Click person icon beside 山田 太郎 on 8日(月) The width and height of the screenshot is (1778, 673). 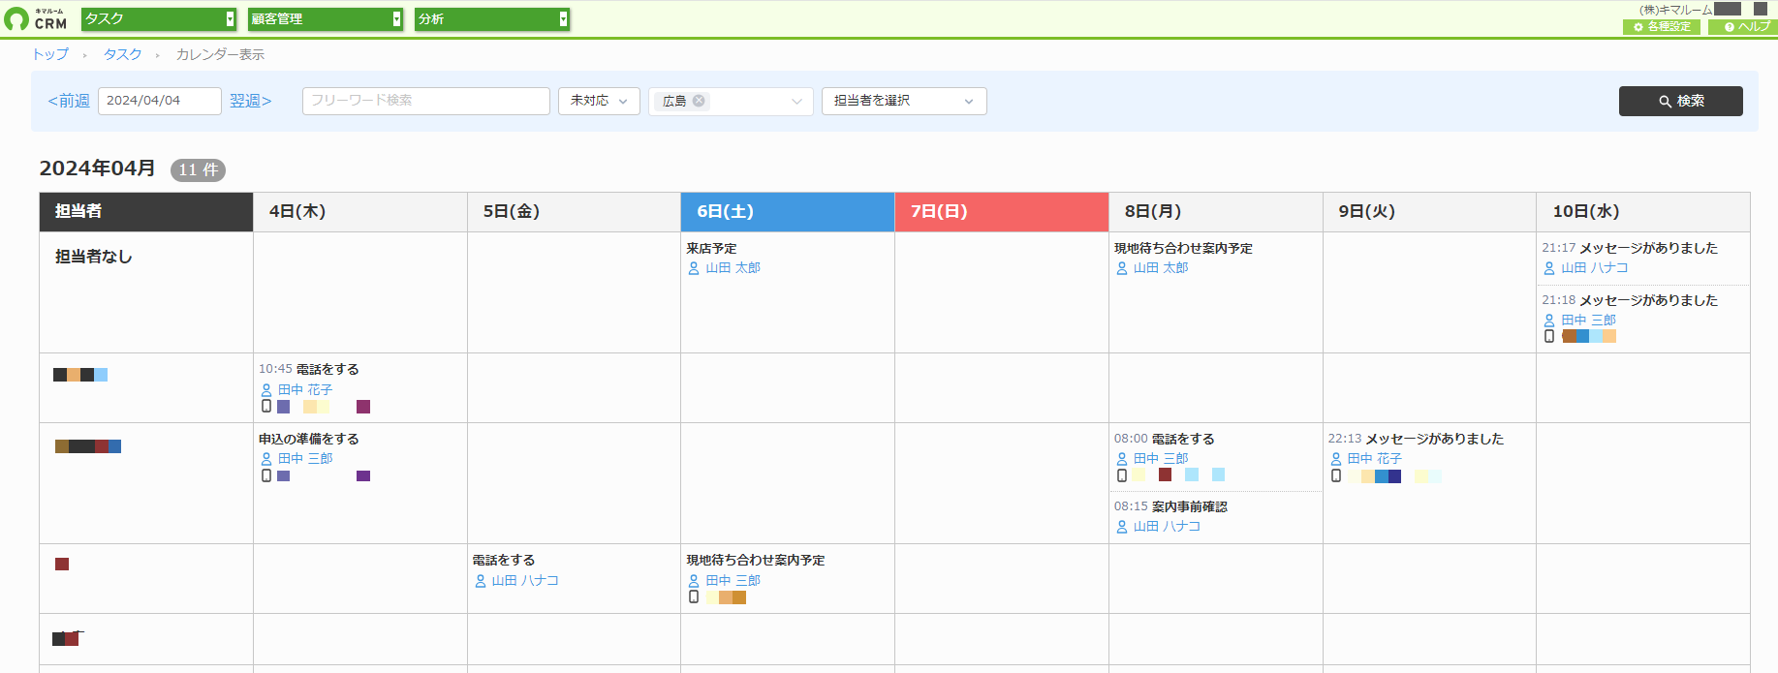[x=1122, y=268]
